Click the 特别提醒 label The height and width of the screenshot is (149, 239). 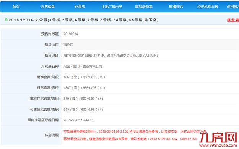pyautogui.click(x=51, y=135)
